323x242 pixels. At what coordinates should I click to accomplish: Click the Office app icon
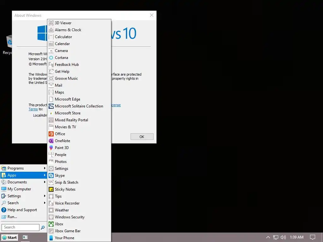(51, 134)
